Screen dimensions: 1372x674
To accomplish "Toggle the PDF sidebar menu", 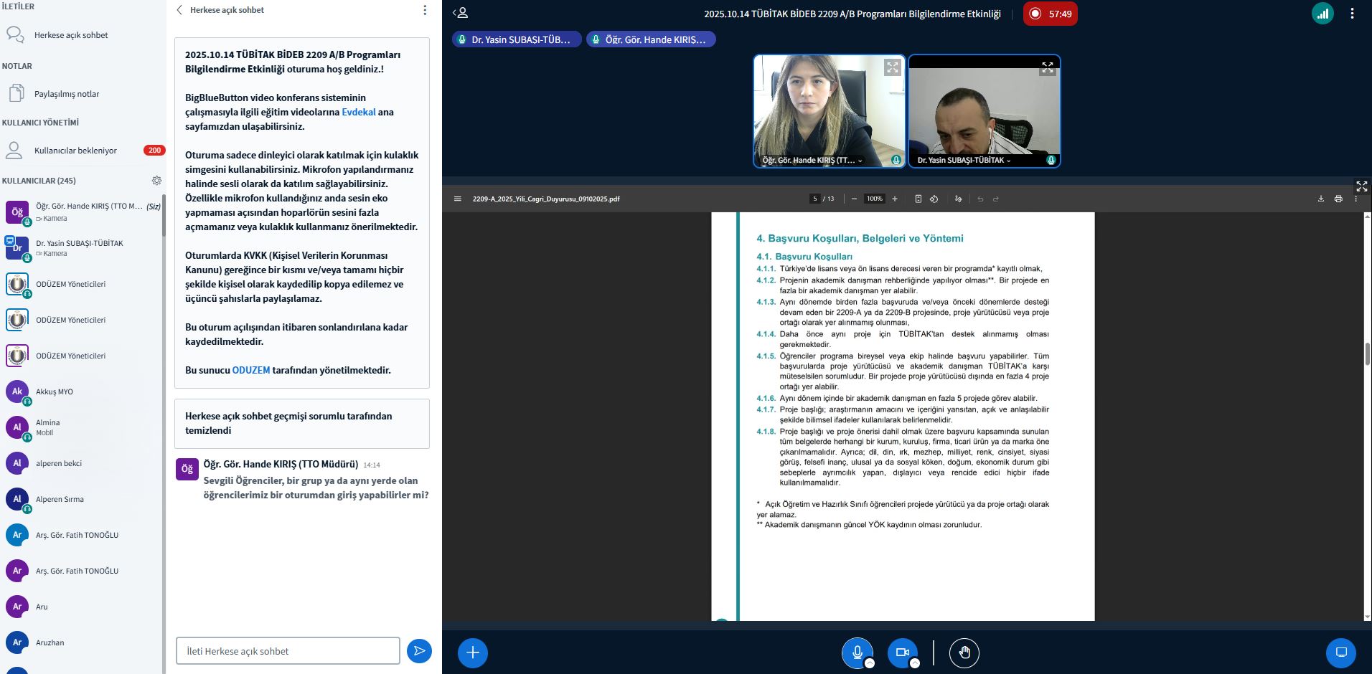I will tap(457, 199).
